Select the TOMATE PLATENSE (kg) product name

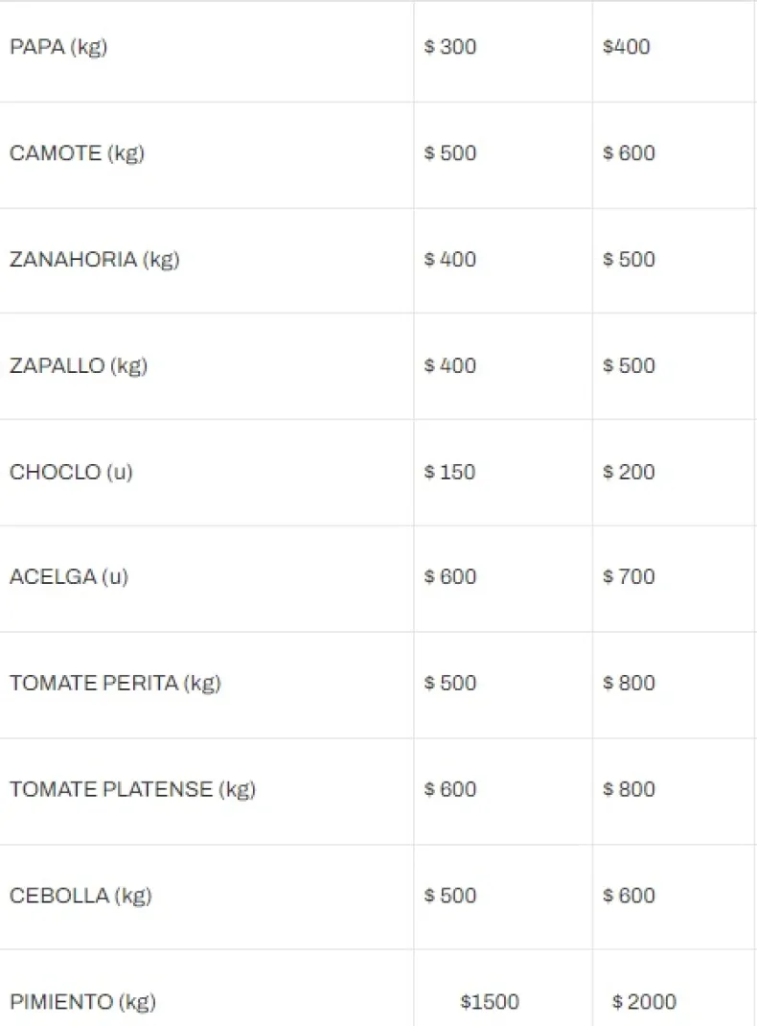coord(132,790)
